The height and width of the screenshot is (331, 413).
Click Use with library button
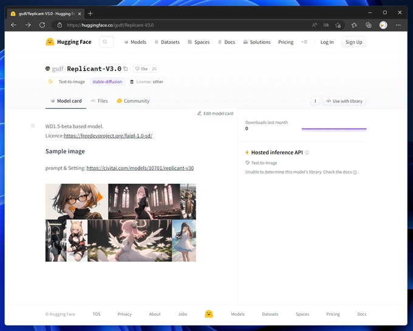344,101
